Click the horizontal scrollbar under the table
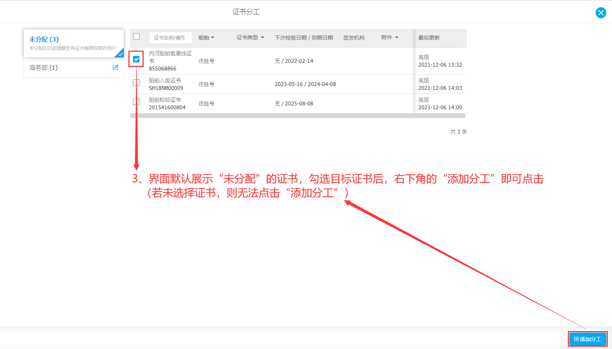The height and width of the screenshot is (349, 612). click(x=298, y=116)
